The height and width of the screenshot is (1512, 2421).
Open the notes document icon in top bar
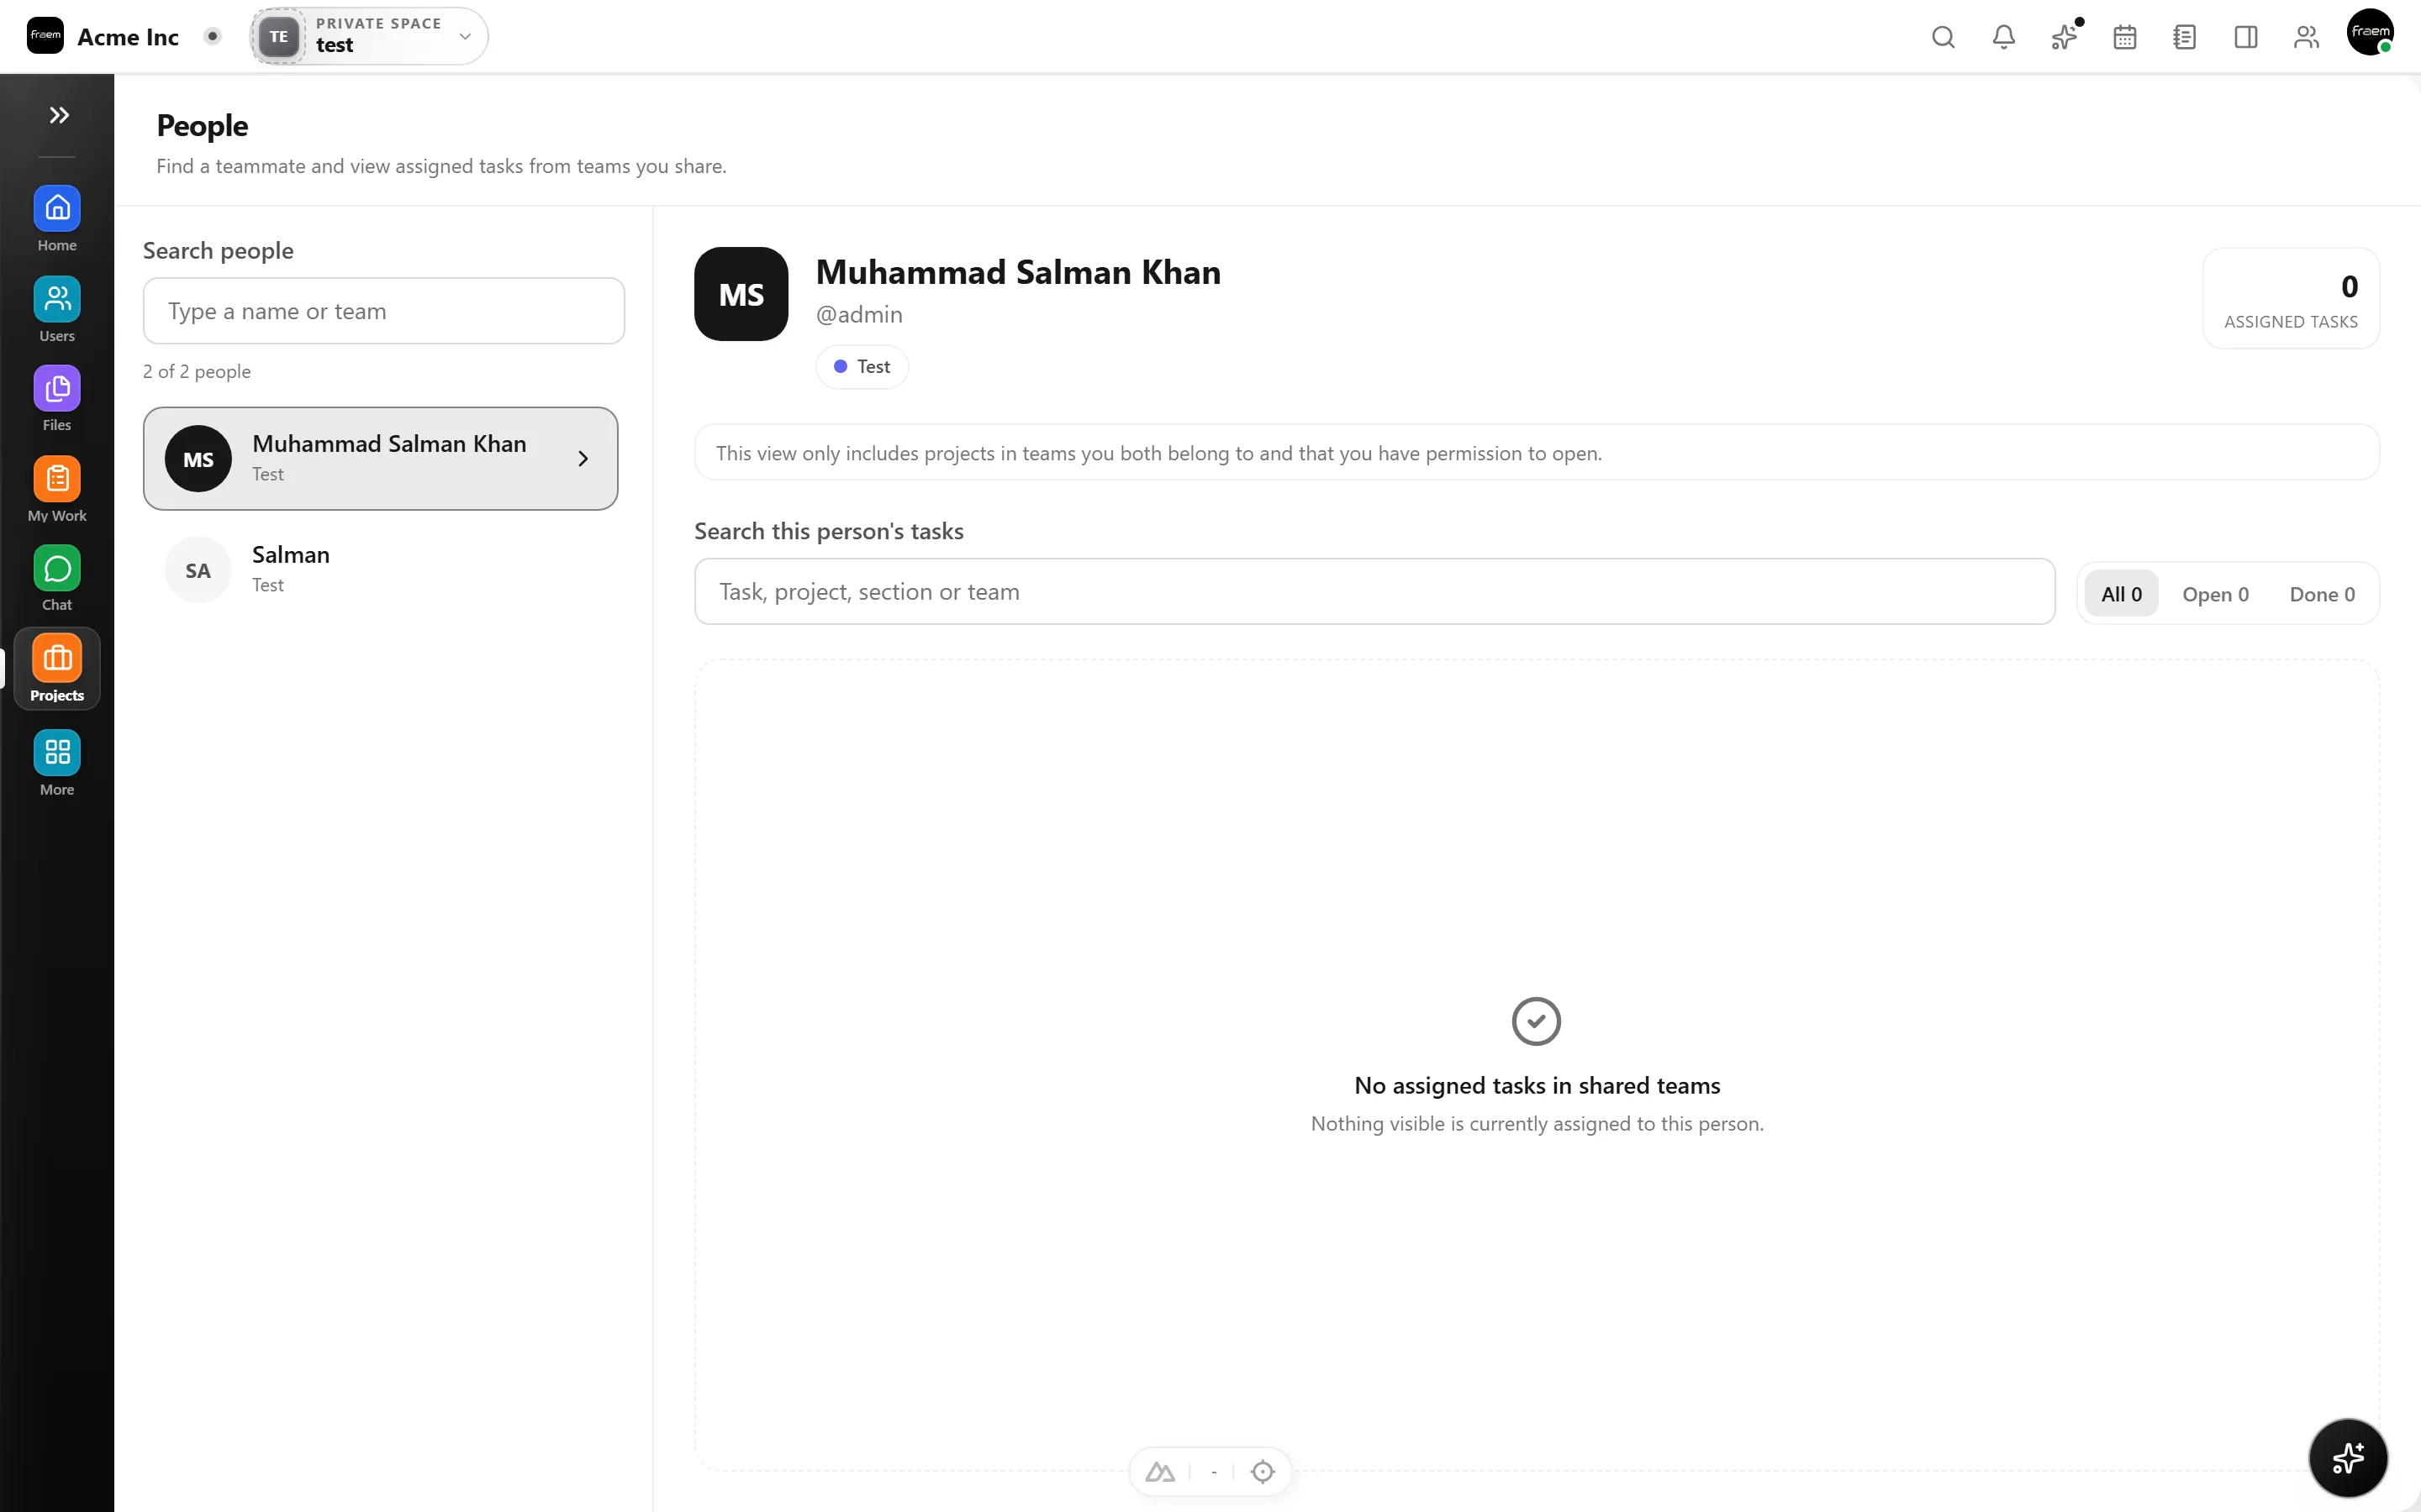tap(2185, 37)
